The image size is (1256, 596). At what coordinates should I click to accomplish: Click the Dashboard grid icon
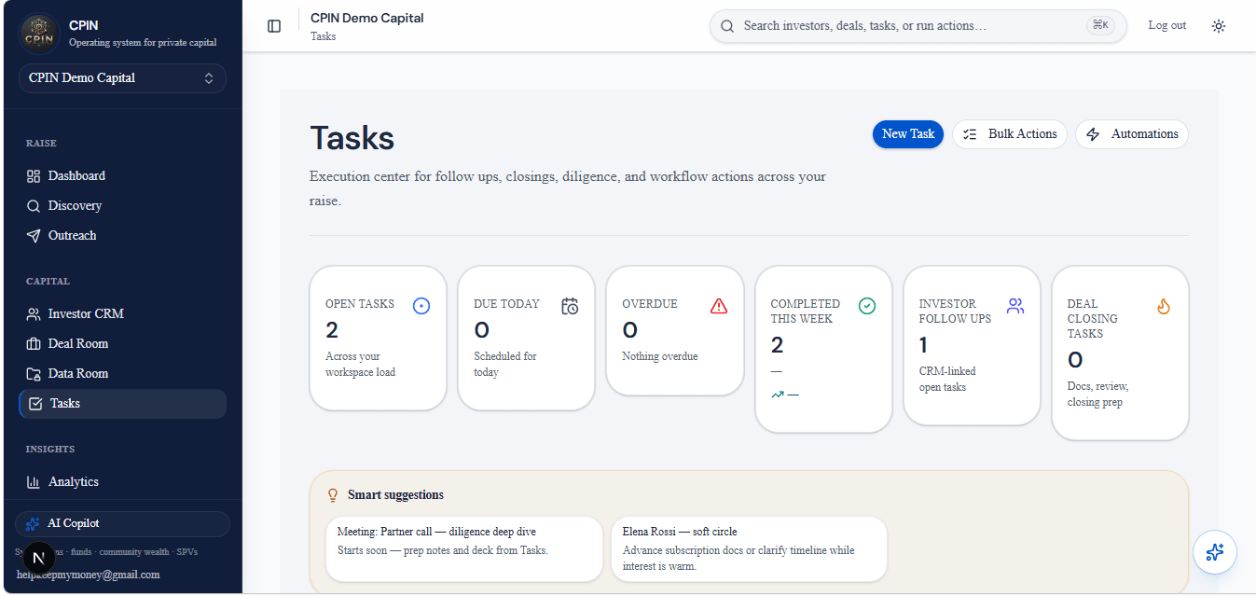click(x=34, y=176)
